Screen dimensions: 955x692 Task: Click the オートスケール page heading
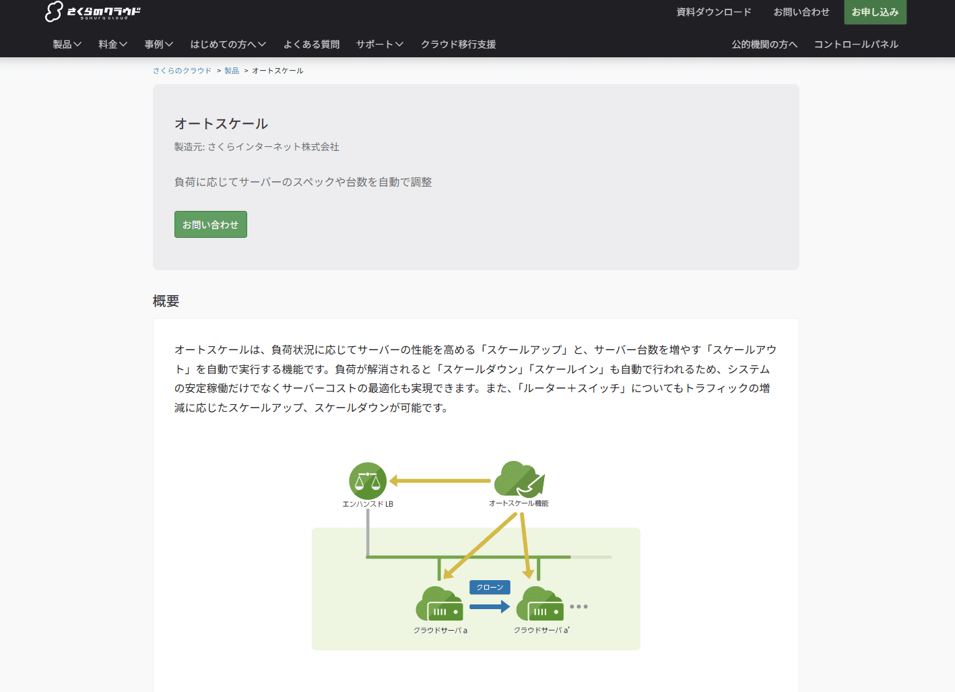222,123
